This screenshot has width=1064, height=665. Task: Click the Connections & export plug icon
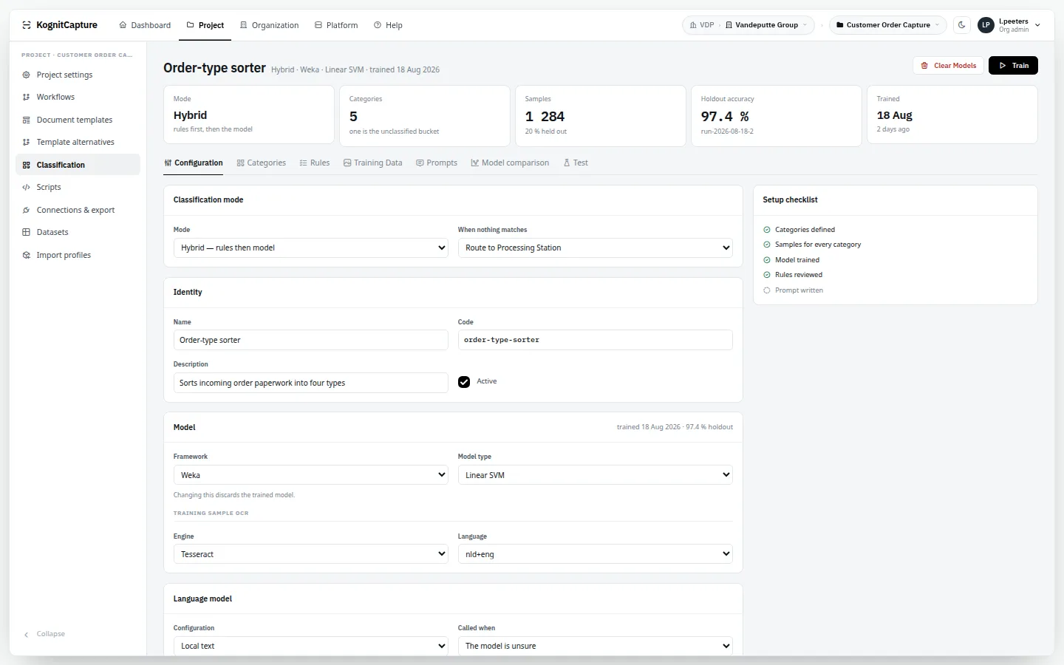click(x=27, y=210)
